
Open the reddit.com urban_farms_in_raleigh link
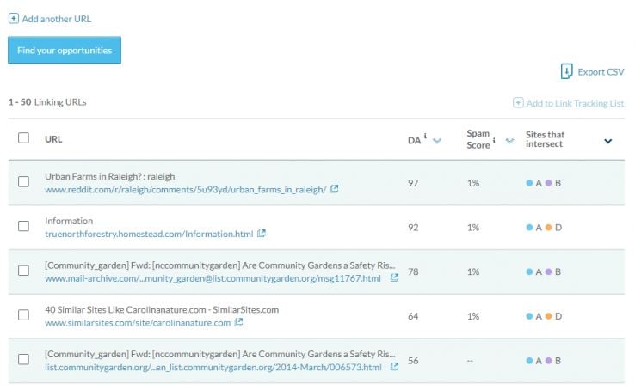(x=186, y=190)
